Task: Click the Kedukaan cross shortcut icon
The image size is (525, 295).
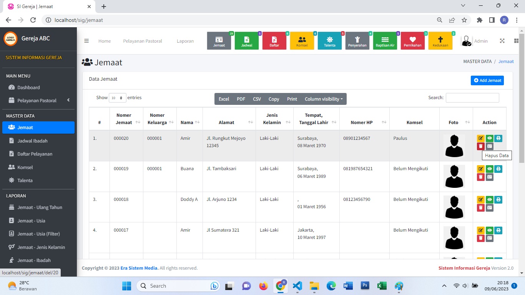Action: (x=440, y=41)
